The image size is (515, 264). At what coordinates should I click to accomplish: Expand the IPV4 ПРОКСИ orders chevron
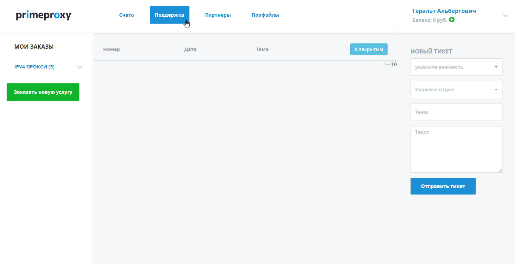(80, 67)
